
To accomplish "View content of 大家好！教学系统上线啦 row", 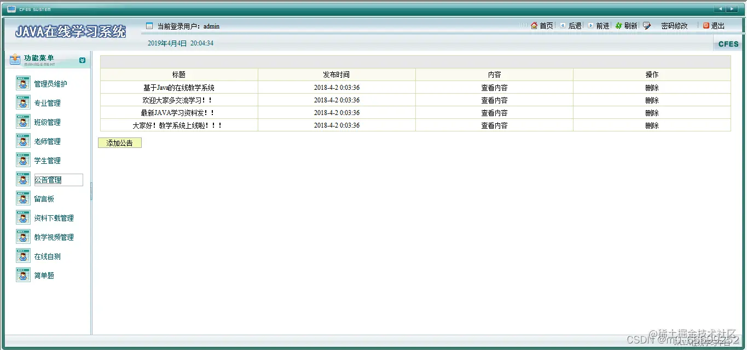I will (494, 125).
